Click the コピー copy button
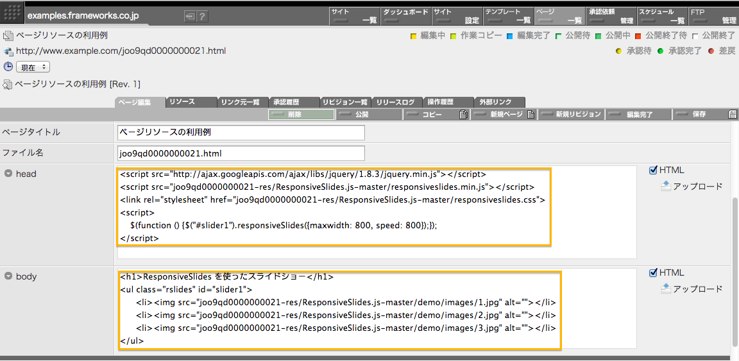739x361 pixels. (x=436, y=114)
